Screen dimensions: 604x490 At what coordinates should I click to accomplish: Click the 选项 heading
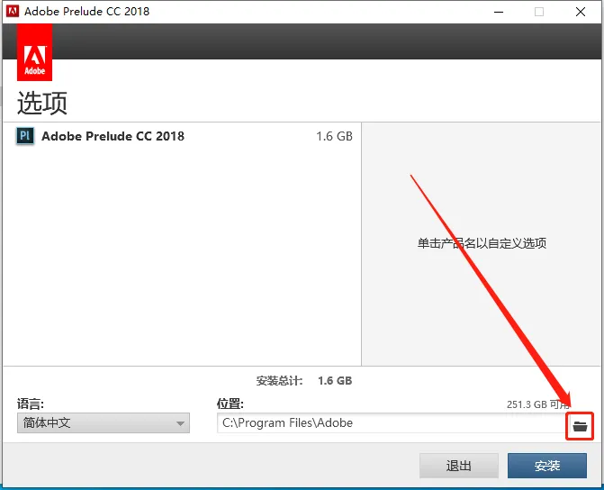pos(42,103)
